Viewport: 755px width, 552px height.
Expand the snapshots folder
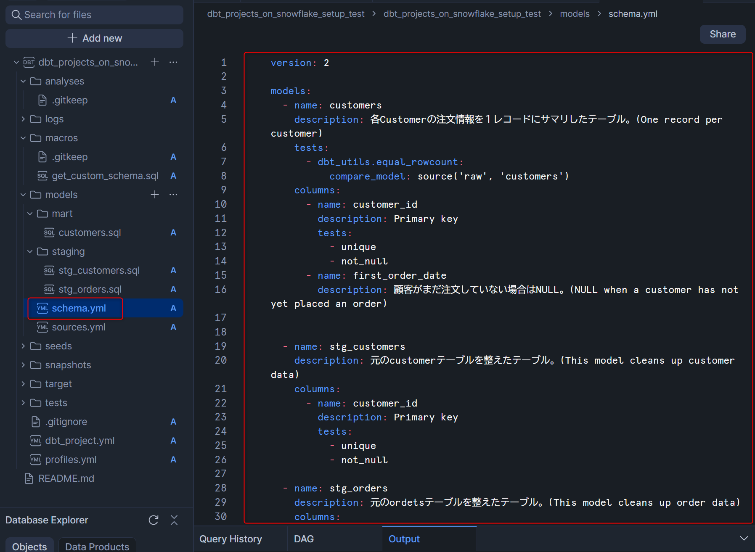23,365
